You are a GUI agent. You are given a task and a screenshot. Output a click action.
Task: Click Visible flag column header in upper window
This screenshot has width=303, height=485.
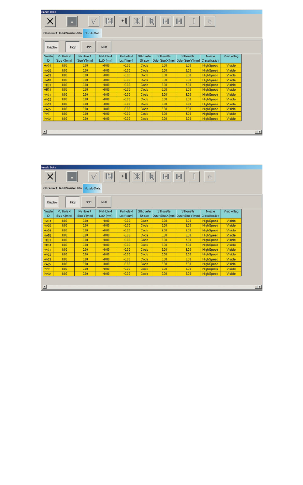(231, 58)
